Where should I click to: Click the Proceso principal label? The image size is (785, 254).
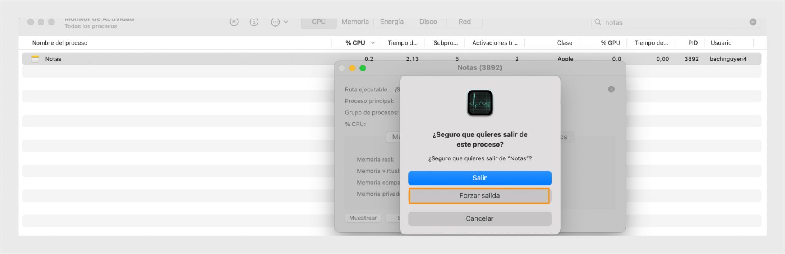coord(369,101)
